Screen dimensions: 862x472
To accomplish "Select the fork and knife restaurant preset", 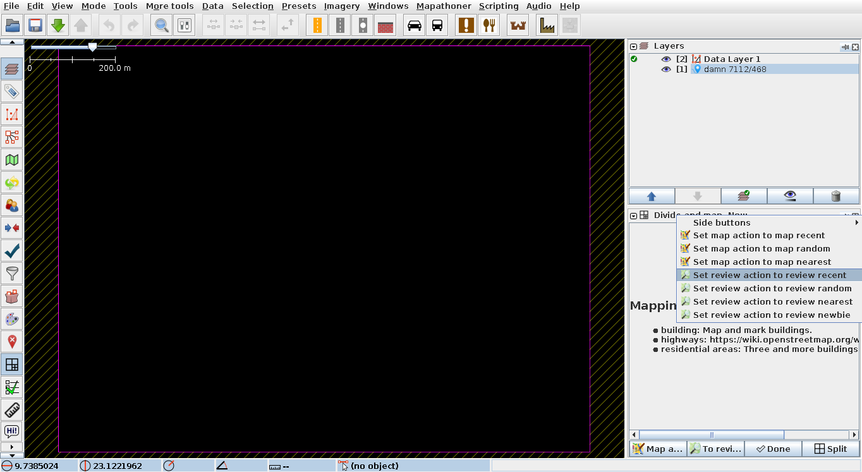I will 489,25.
